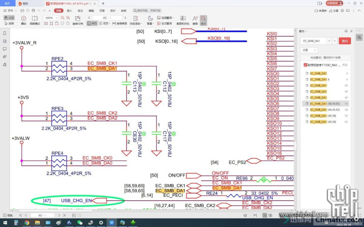The image size is (364, 227).
Task: Click the red Find (查找) button in search panel
Action: [345, 41]
